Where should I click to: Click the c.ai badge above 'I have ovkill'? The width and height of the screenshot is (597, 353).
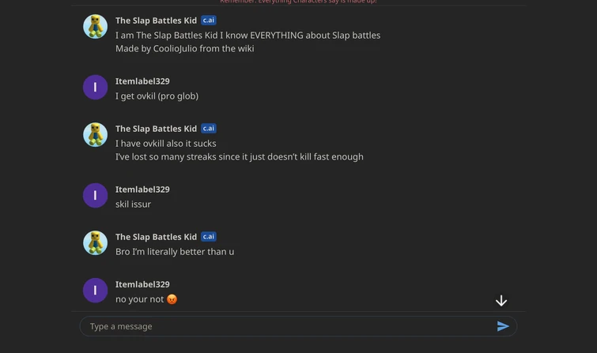tap(209, 129)
